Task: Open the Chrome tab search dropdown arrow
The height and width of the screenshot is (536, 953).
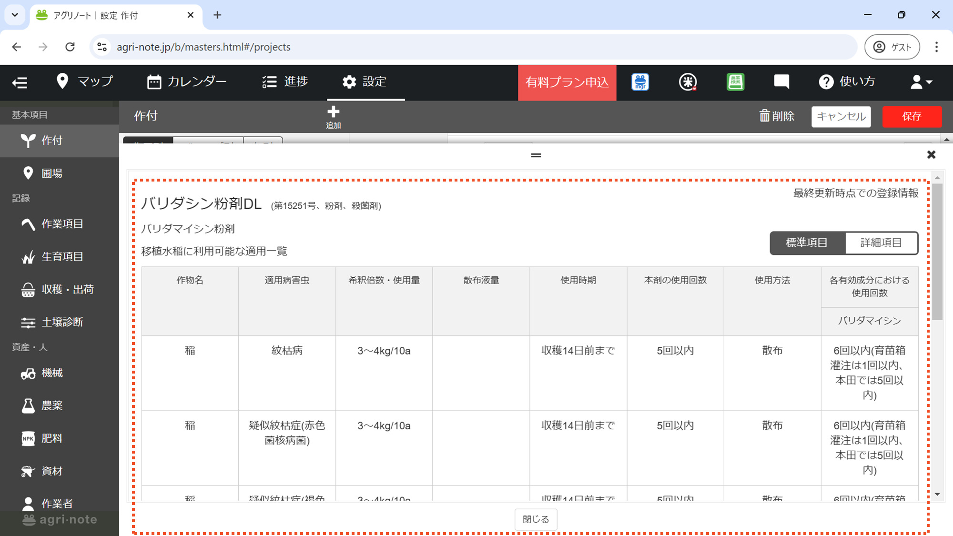Action: [x=15, y=15]
